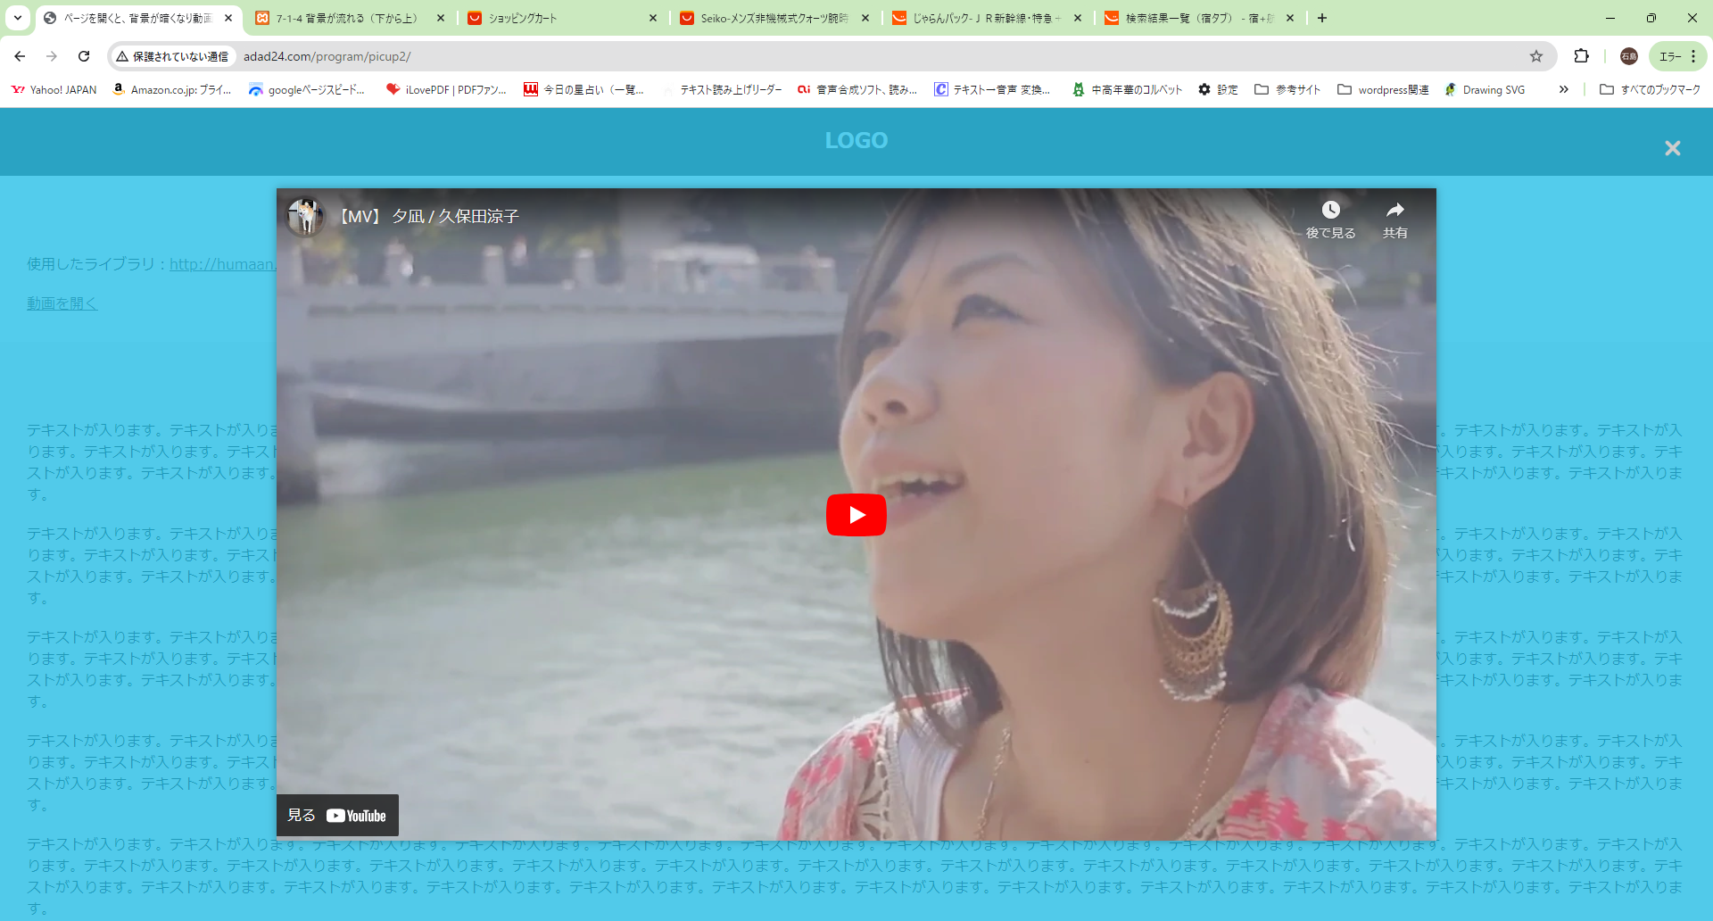The width and height of the screenshot is (1713, 921).
Task: Close the ショッピングカート tab
Action: point(653,18)
